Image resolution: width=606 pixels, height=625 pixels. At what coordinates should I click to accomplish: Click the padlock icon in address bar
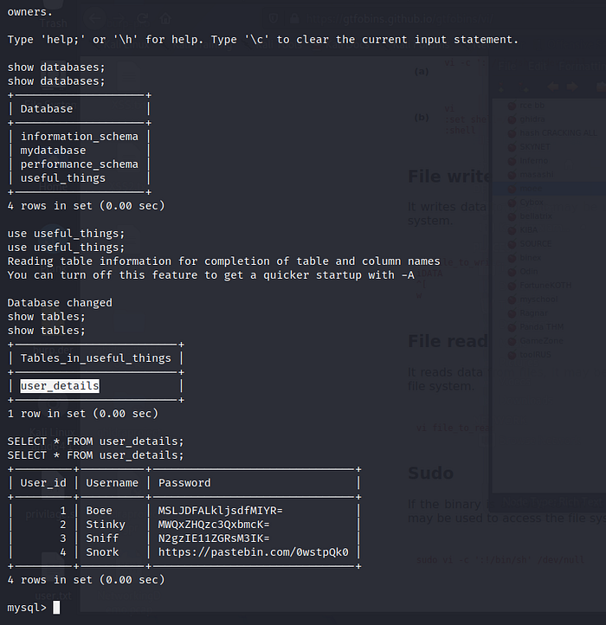click(295, 19)
